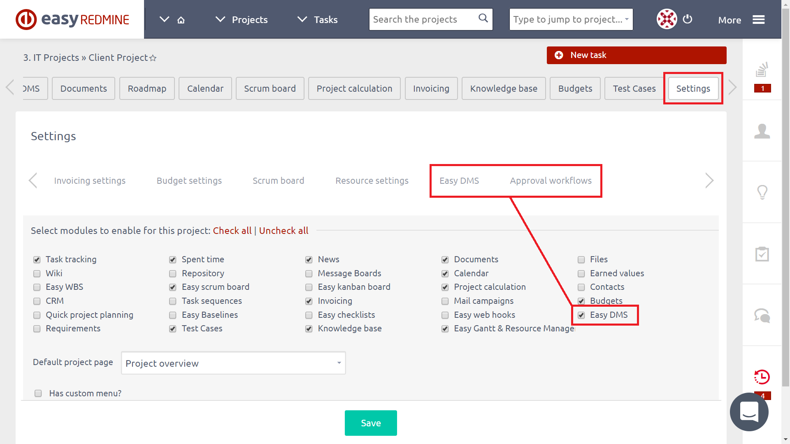Open Invoicing settings subtab
The width and height of the screenshot is (790, 444).
click(x=90, y=180)
